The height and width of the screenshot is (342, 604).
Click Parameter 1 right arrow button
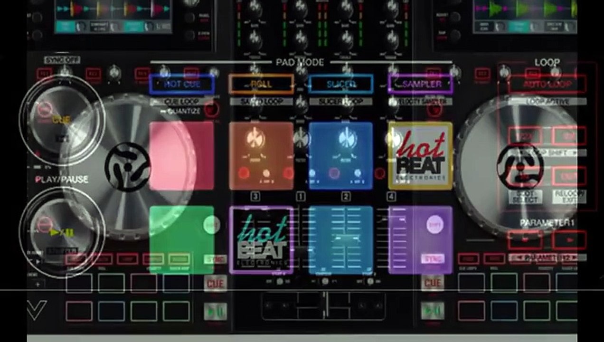(x=569, y=240)
